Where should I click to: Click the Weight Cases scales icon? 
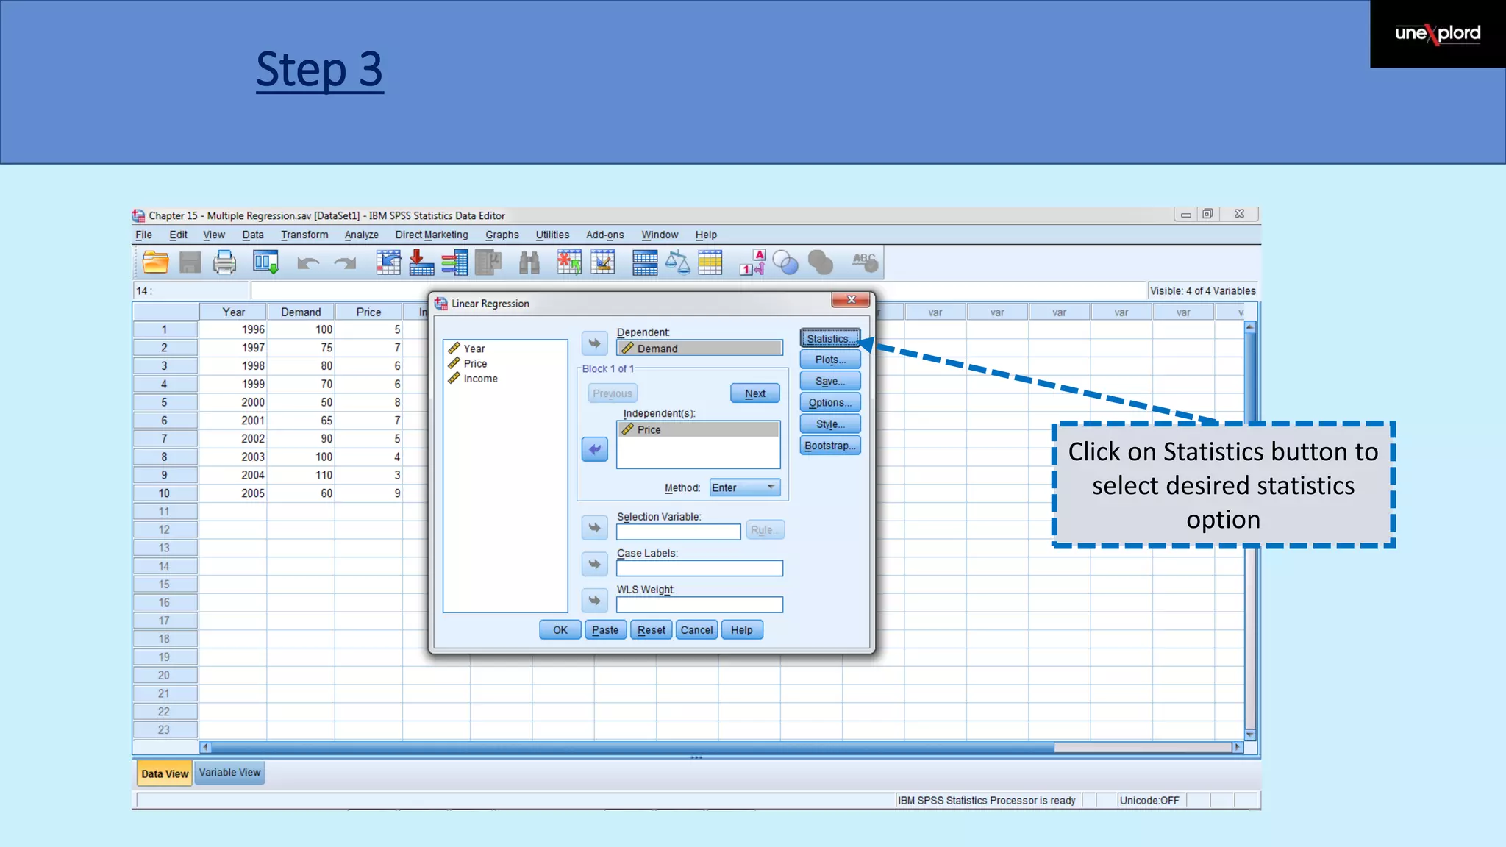(x=677, y=262)
